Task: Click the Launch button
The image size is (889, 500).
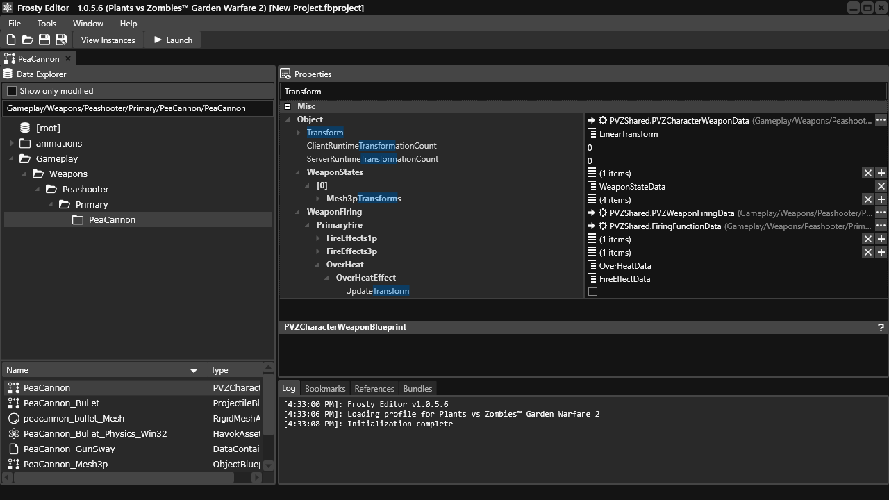Action: click(173, 40)
